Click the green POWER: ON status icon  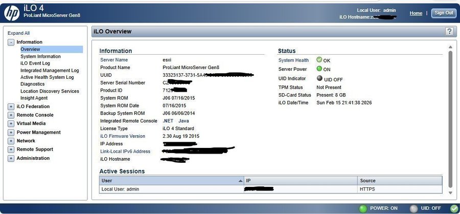coord(363,208)
